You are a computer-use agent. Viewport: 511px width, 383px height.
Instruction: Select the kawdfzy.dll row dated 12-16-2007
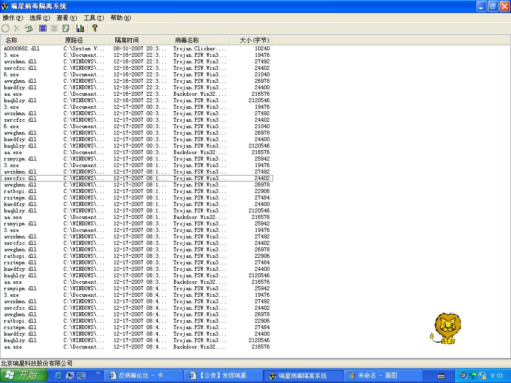tap(137, 87)
